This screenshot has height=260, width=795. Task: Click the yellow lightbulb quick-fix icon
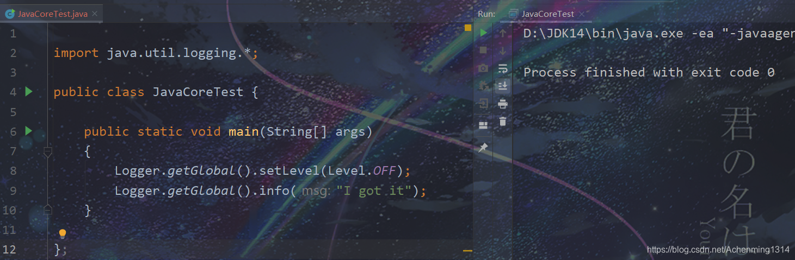click(x=63, y=233)
